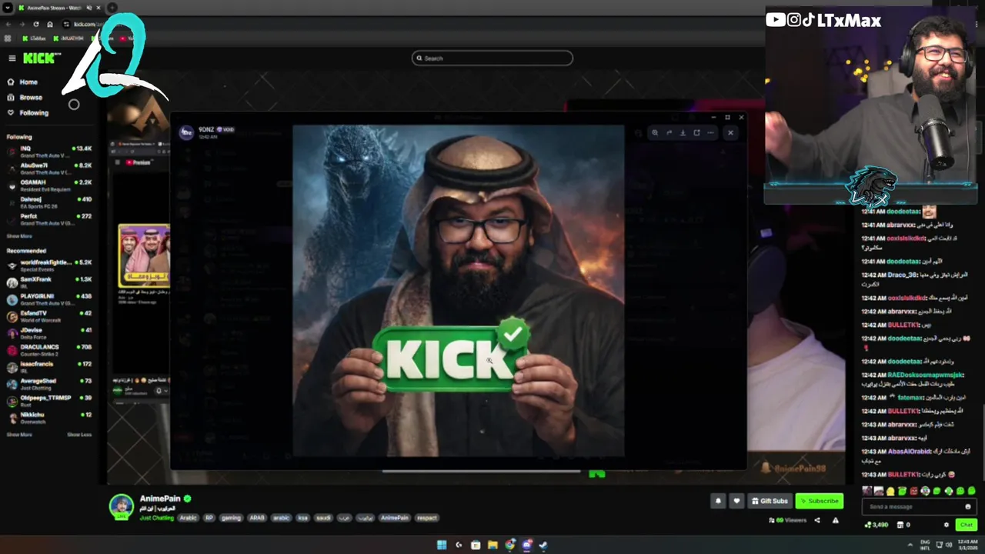This screenshot has width=985, height=554.
Task: Zoom in using image viewer magnifier icon
Action: pos(655,132)
